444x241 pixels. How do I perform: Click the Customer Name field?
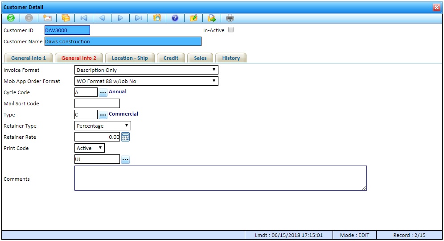pos(123,42)
